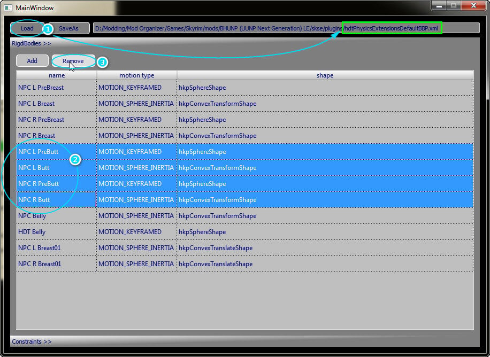Click motion type of NPC R Breast
Viewport: 490px width, 357px height.
[137, 136]
